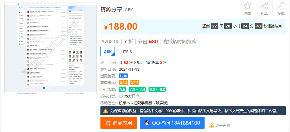Click the share (分享) icon
The height and width of the screenshot is (132, 290).
tap(264, 6)
